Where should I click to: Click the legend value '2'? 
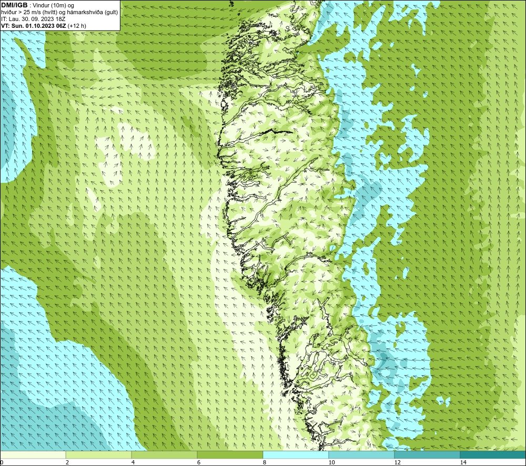coord(67,462)
